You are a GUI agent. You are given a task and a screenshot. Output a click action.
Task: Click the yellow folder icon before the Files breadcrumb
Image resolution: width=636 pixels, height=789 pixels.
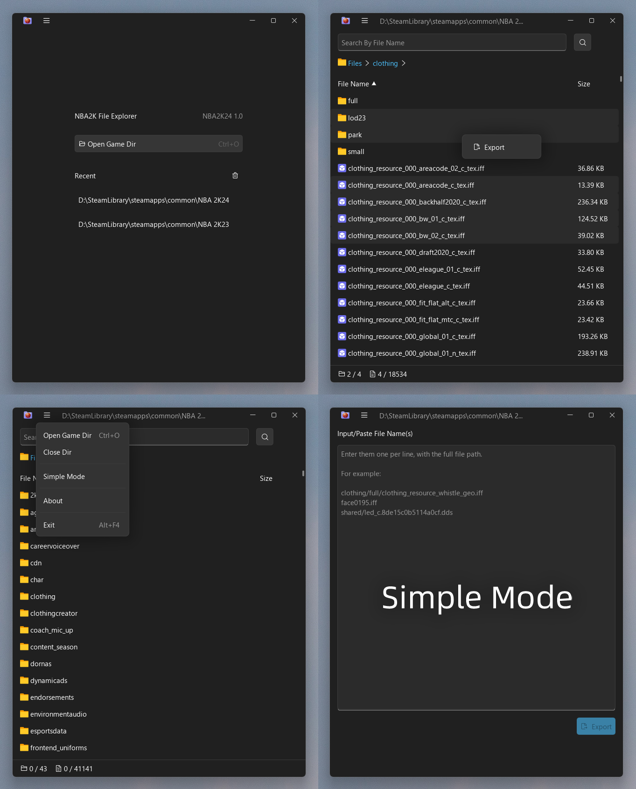342,63
